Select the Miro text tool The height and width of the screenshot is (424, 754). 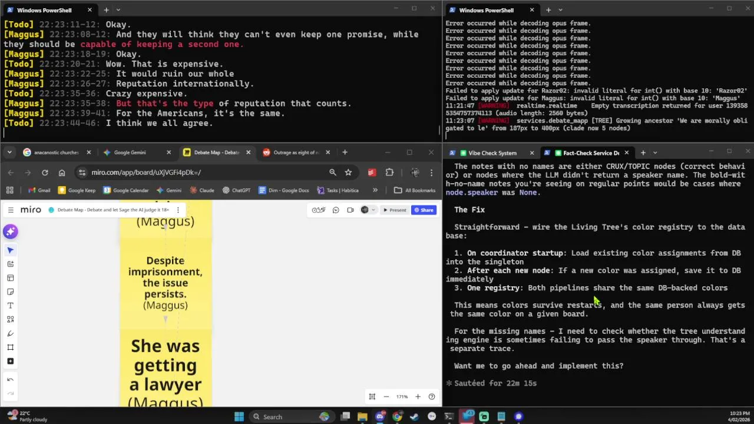[x=10, y=306]
